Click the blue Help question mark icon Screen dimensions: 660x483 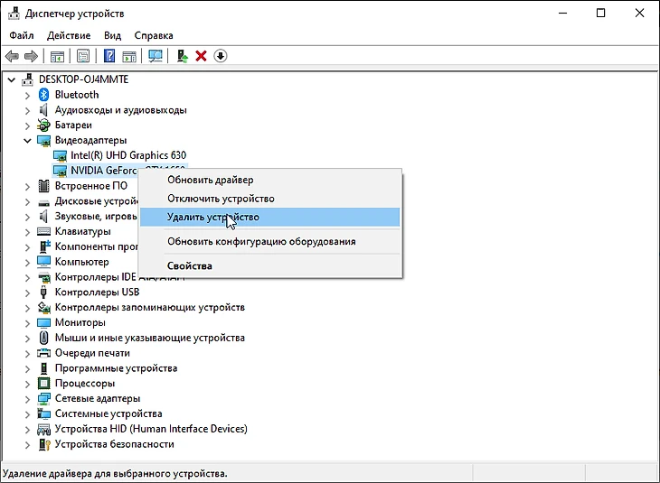[109, 56]
